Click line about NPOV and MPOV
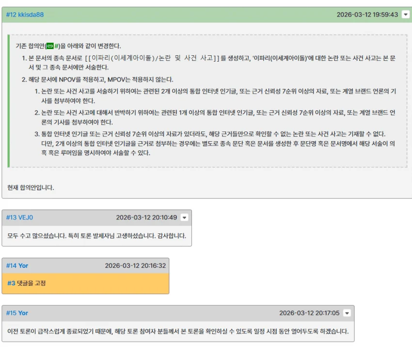 pyautogui.click(x=97, y=80)
